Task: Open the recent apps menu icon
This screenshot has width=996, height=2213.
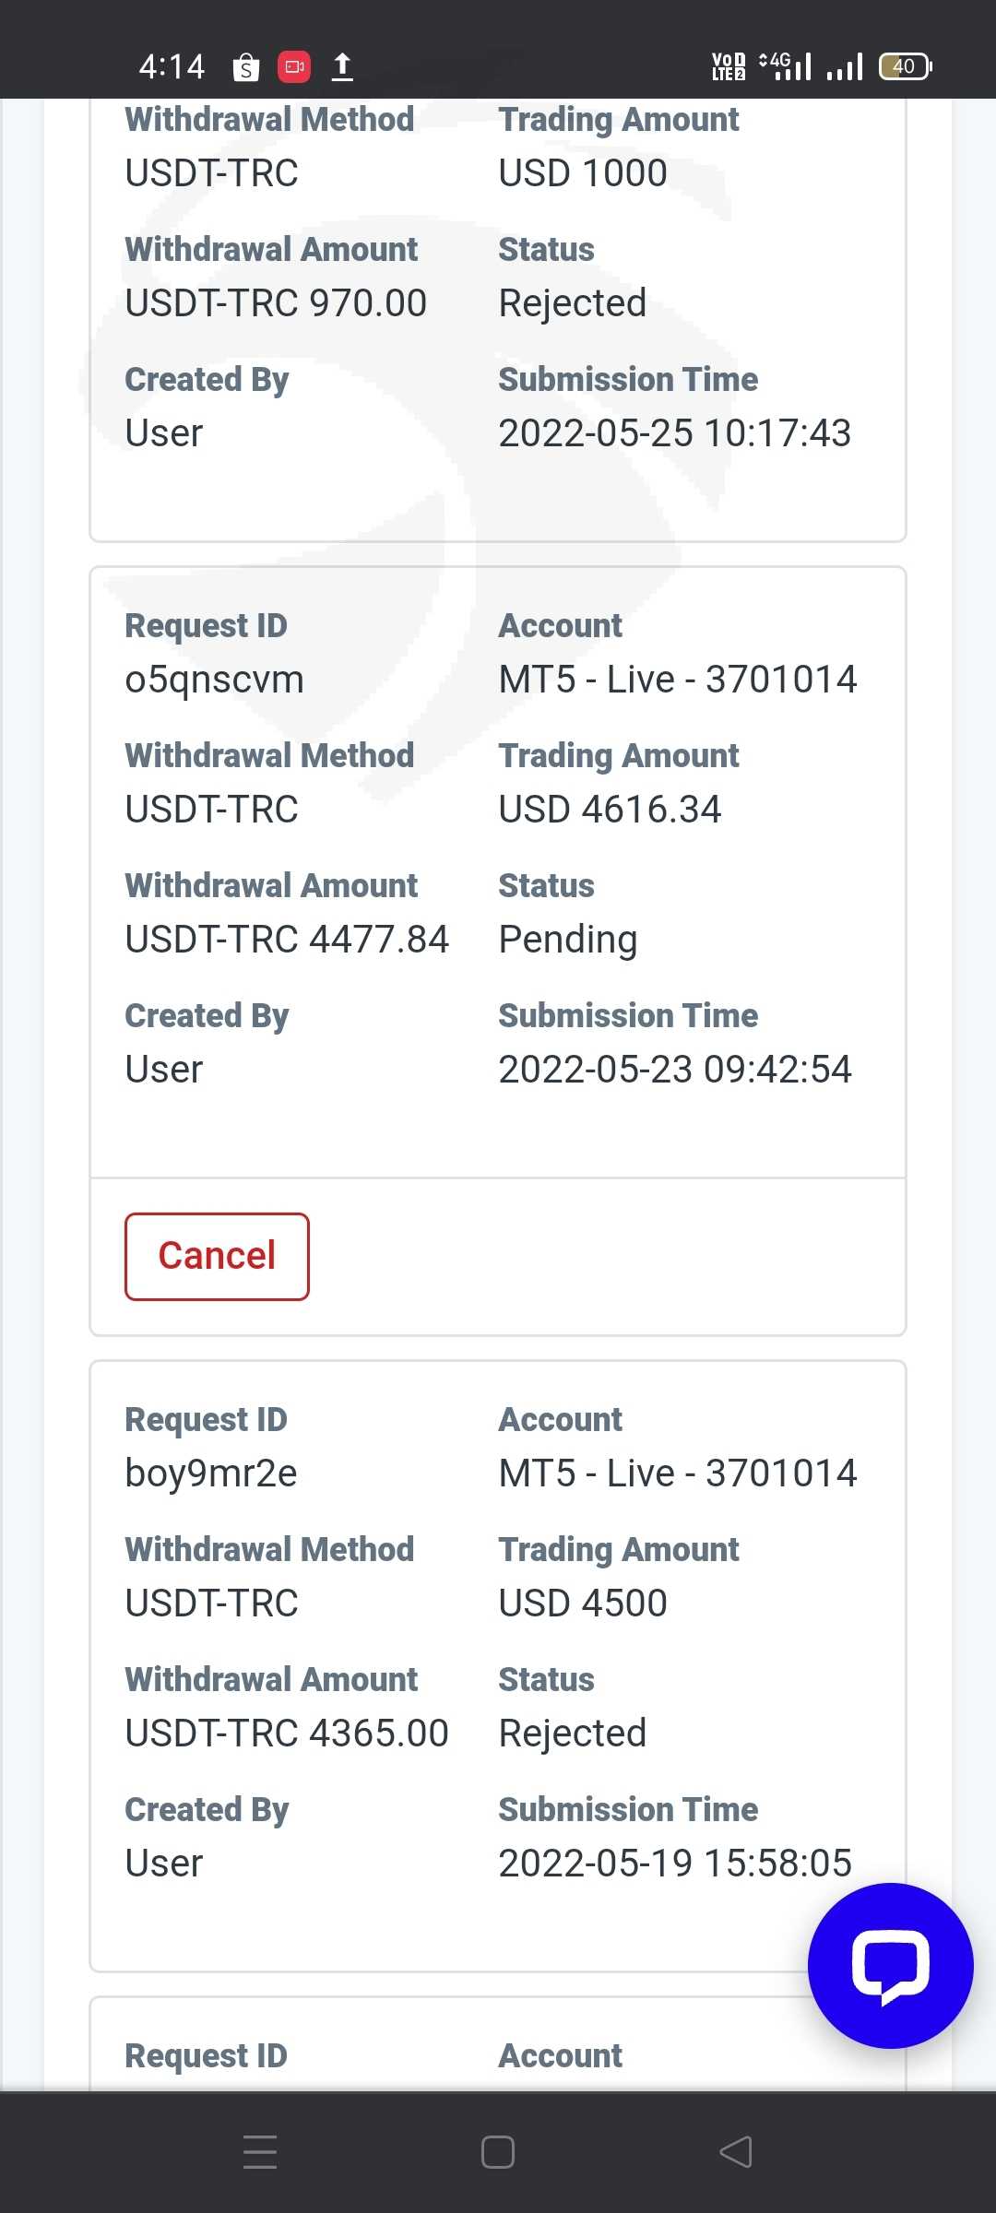Action: (260, 2152)
